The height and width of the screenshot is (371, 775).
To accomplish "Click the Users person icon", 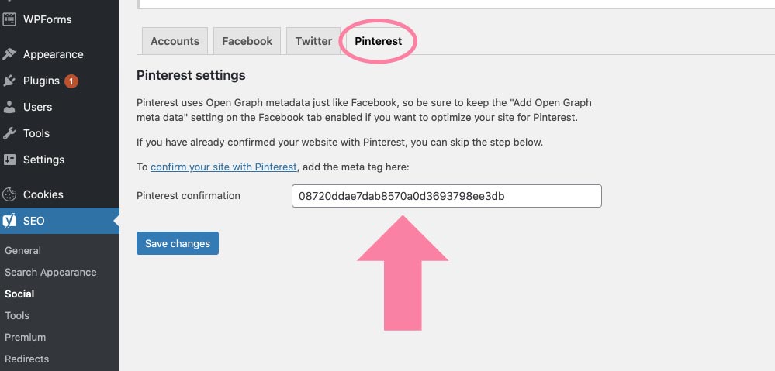I will click(x=9, y=107).
